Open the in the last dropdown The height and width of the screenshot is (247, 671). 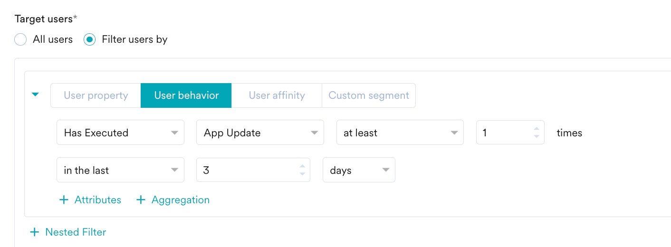pyautogui.click(x=120, y=170)
